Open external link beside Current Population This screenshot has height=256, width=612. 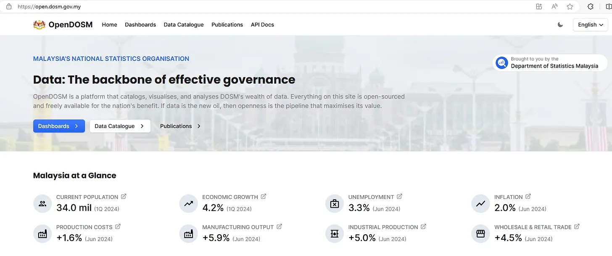[124, 196]
